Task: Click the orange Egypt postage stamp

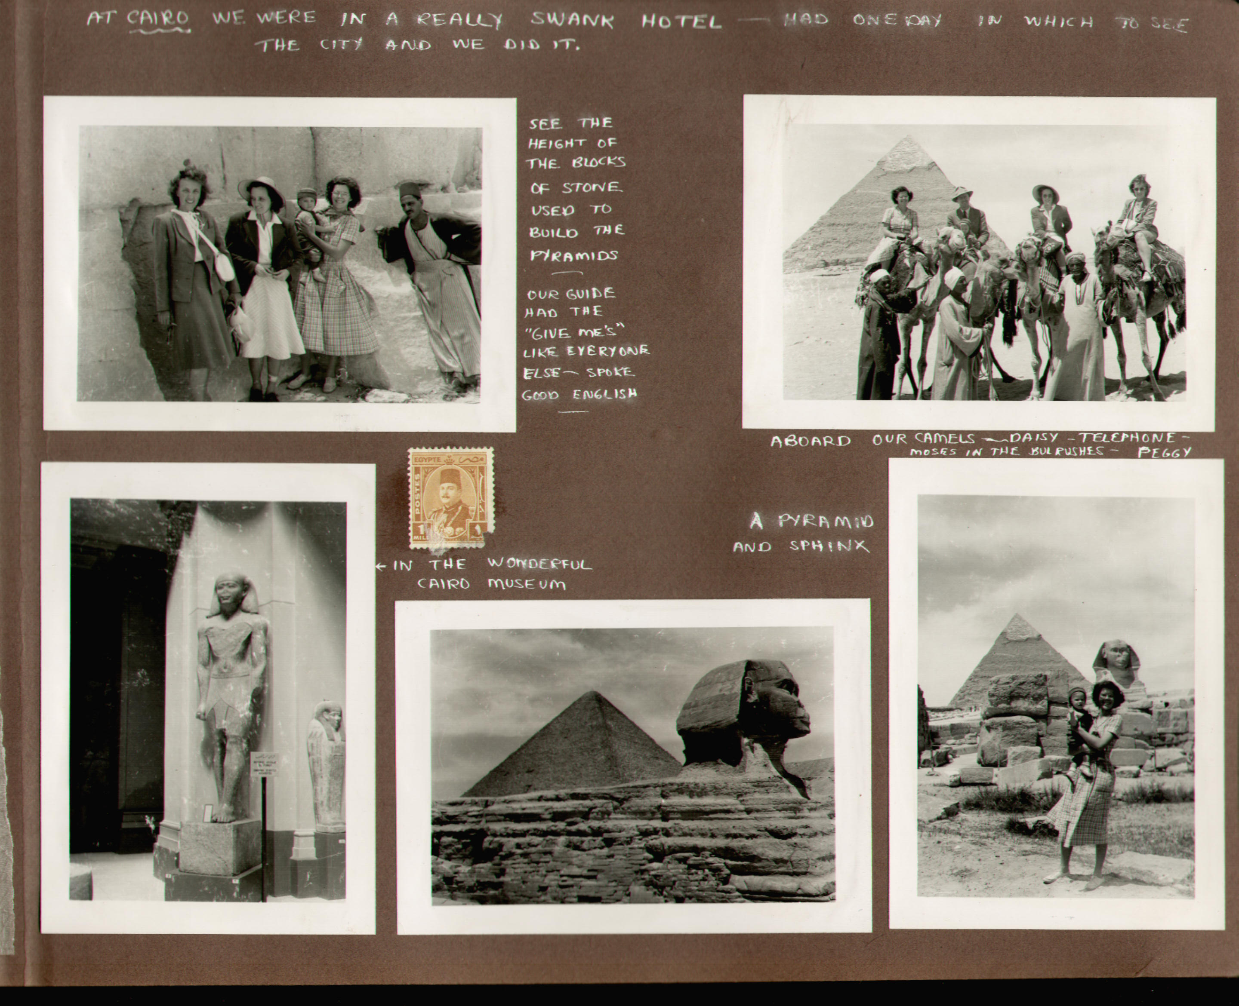Action: tap(450, 498)
